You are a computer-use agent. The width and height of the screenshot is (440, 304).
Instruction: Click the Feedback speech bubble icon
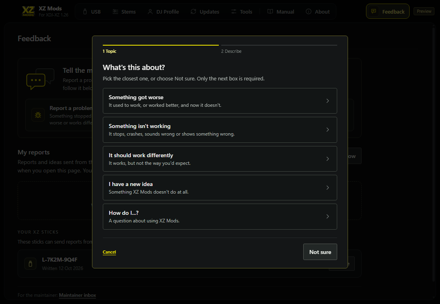pyautogui.click(x=374, y=11)
